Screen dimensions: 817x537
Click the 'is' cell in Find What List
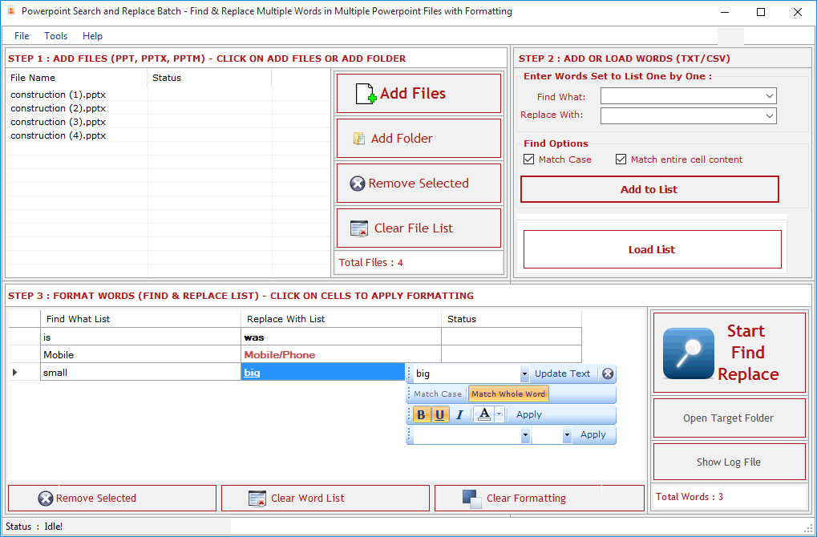click(x=140, y=337)
